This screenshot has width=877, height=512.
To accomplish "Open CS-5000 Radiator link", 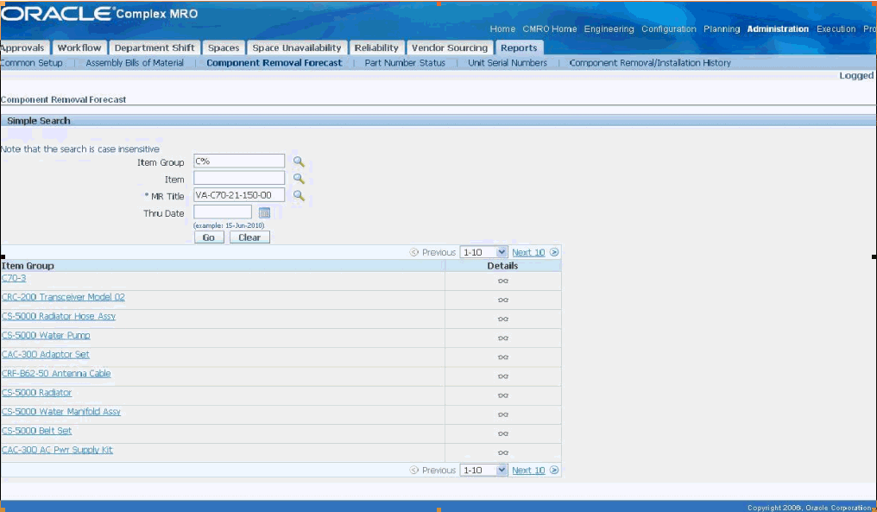I will pos(36,392).
